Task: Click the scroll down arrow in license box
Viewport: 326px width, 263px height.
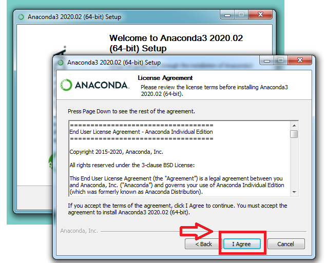Action: [x=294, y=192]
